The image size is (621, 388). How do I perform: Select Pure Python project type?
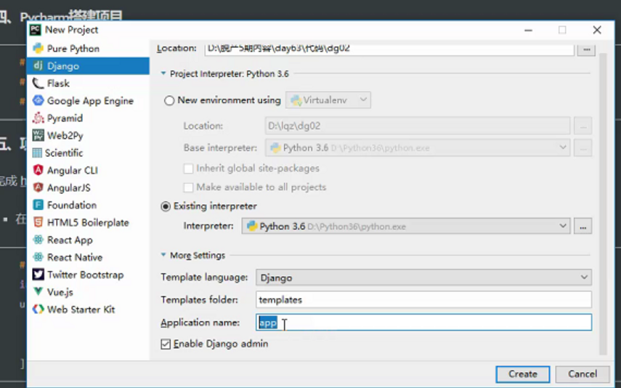[x=73, y=49]
